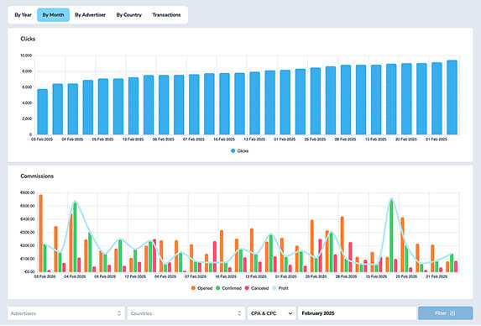This screenshot has height=326, width=481.
Task: Click the 21 Feb 2025 label under Clicks chart
Action: point(437,139)
